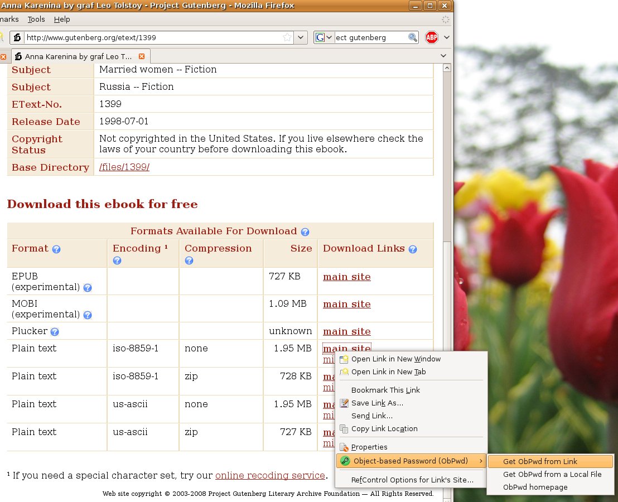
Task: Select Save Link As...
Action: pyautogui.click(x=410, y=403)
